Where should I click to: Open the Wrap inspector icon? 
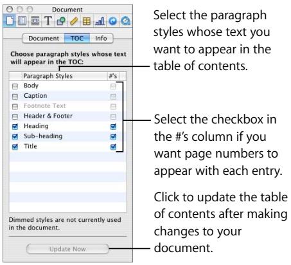tap(35, 21)
